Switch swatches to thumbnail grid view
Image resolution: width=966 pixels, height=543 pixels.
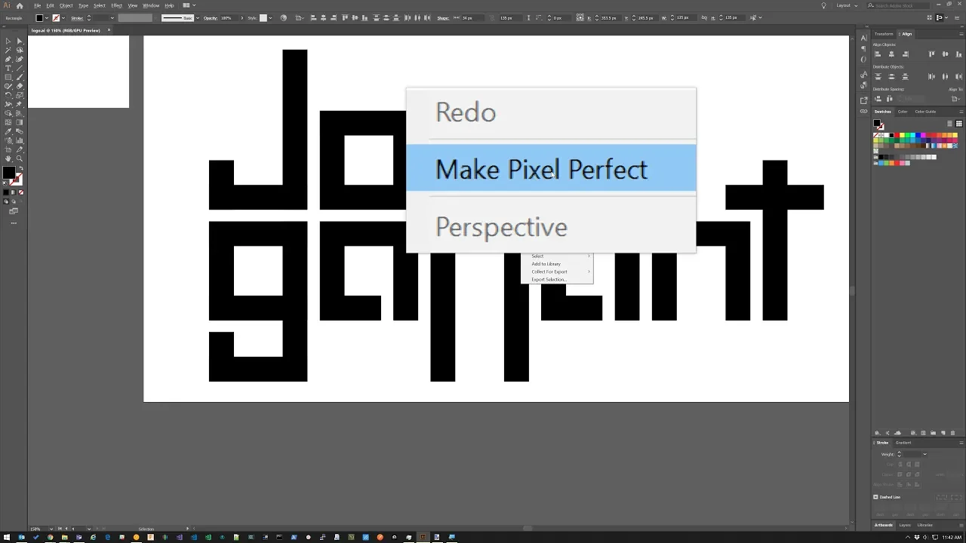click(x=959, y=124)
